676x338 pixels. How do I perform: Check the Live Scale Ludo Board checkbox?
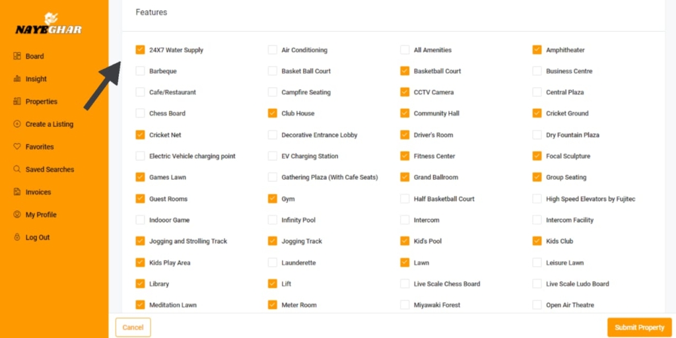click(537, 283)
